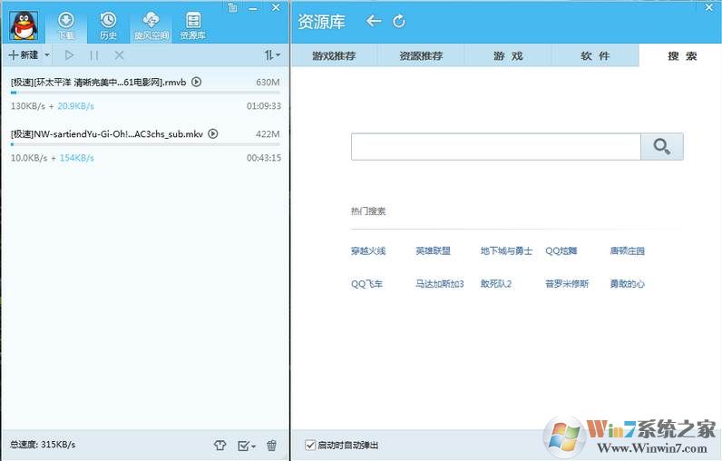Click the start task play icon in toolbar
Viewport: 722px width, 461px height.
click(x=70, y=55)
